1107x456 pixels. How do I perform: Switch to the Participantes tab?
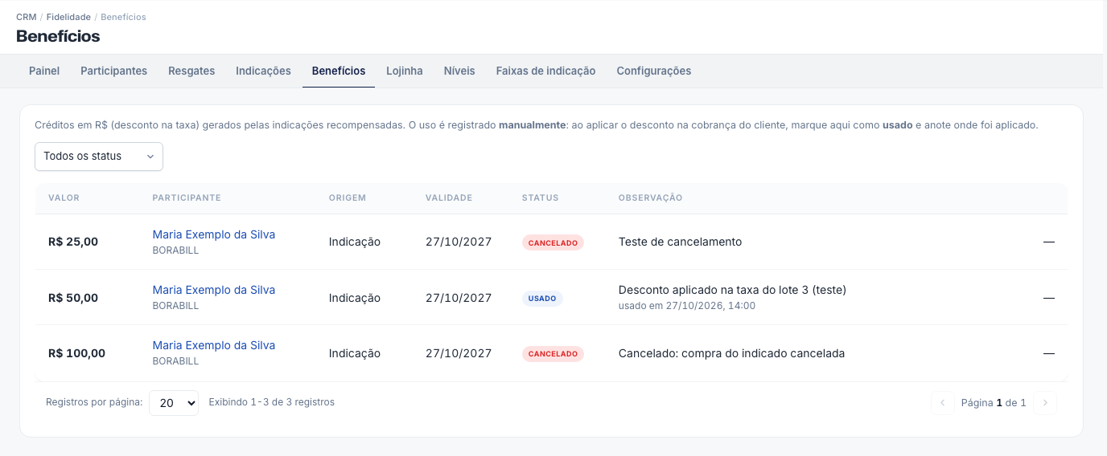point(113,71)
